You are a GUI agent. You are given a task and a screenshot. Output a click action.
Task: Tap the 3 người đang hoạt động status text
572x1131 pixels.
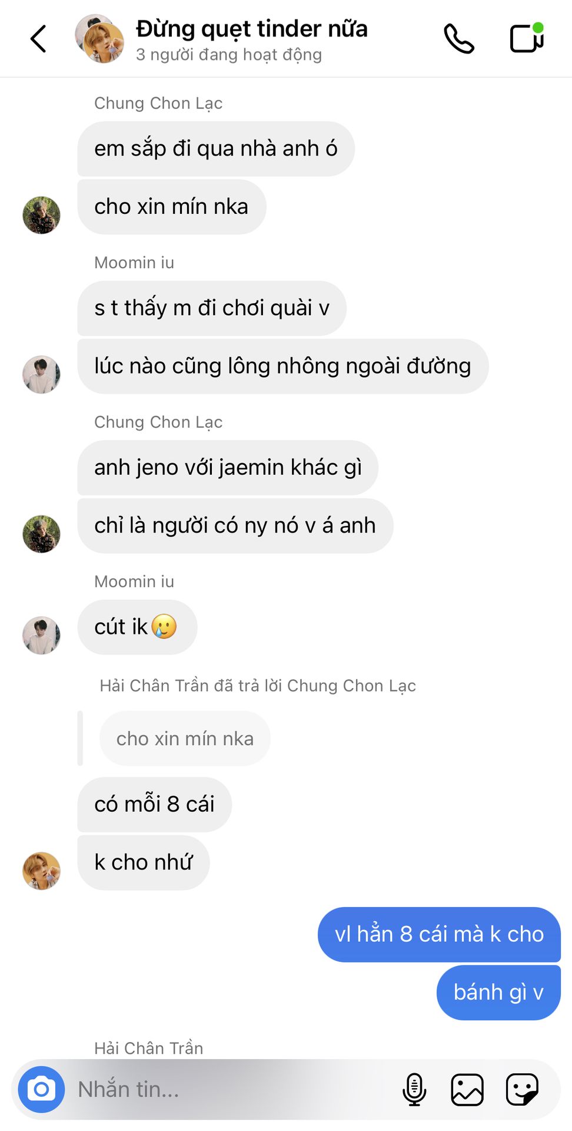(229, 55)
